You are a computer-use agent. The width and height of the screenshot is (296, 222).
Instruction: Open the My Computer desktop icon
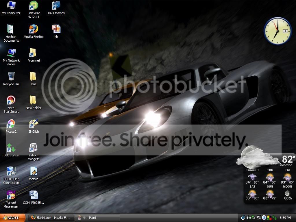(x=11, y=8)
